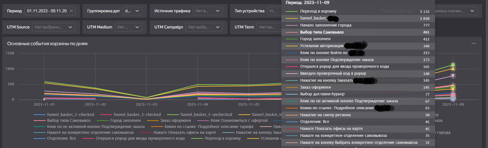Hide the Выбор типа Самовывоз legend series
Screen dimensions: 488x148
(62, 120)
